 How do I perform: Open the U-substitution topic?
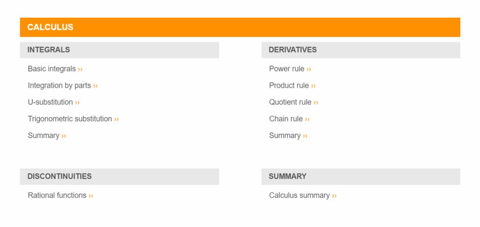tap(50, 102)
